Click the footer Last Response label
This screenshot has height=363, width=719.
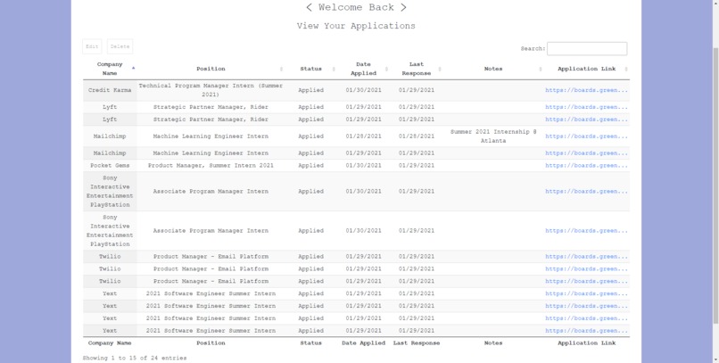click(x=417, y=342)
